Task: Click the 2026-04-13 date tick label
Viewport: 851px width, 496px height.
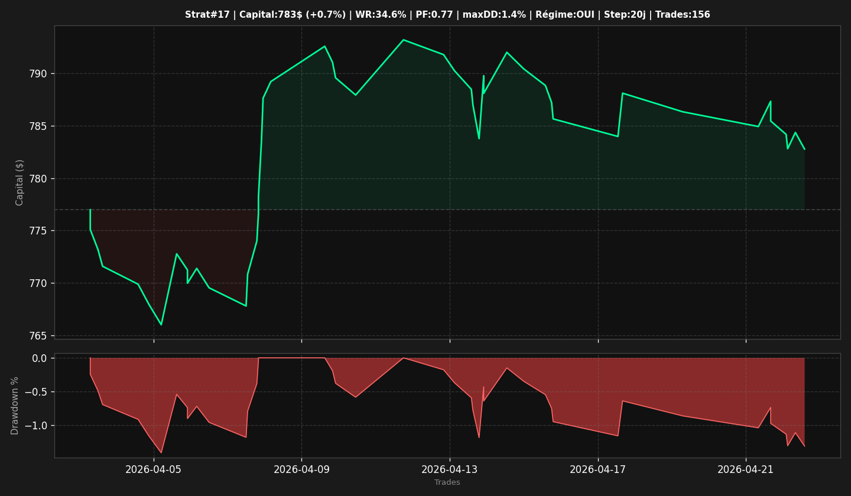Action: click(x=450, y=469)
